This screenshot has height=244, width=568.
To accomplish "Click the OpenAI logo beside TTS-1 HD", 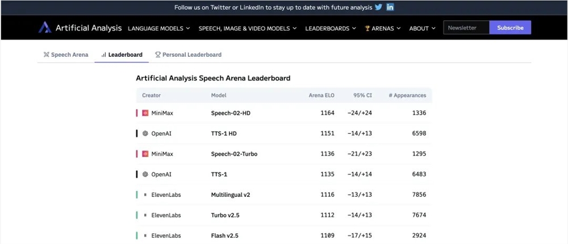I will [x=145, y=133].
